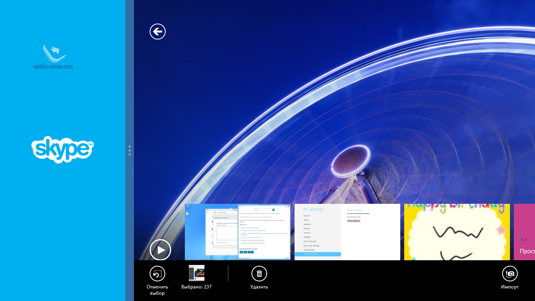Click the Skype logo in snapped panel
Screen dimensions: 535x301
63,149
